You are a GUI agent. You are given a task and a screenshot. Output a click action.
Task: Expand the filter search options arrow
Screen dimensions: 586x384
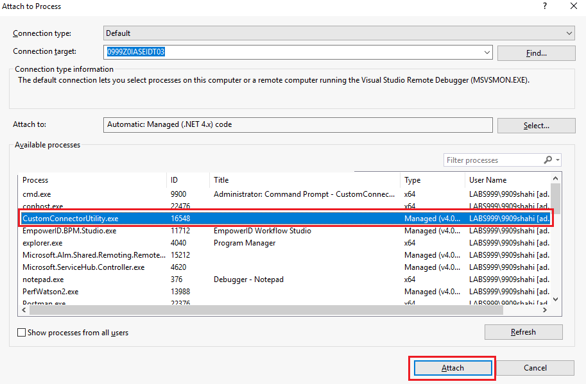pyautogui.click(x=558, y=160)
